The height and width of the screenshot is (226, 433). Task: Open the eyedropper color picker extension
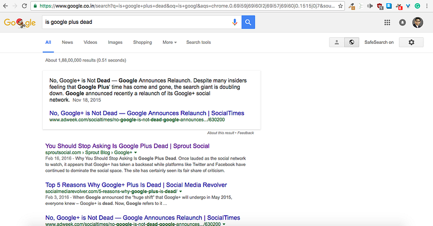coord(351,6)
